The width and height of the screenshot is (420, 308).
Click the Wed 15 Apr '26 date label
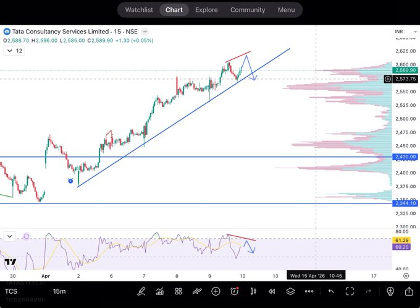pos(316,276)
